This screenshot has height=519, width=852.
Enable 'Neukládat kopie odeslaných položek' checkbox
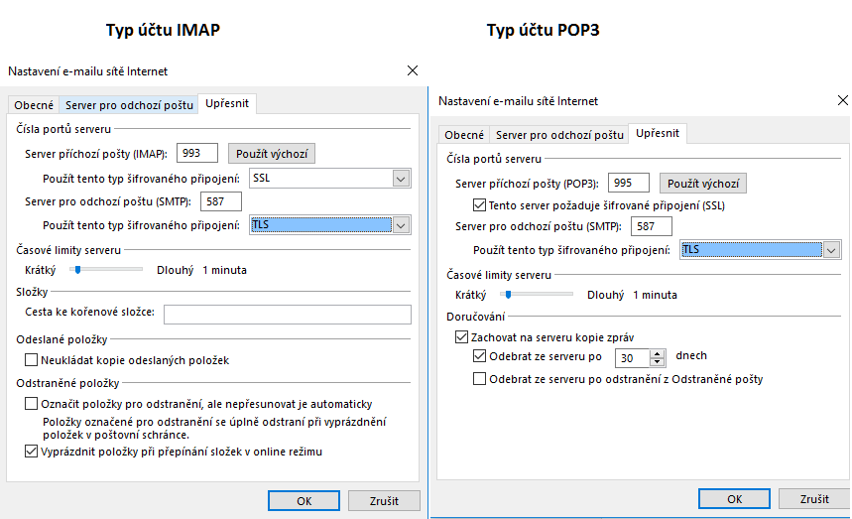point(32,360)
